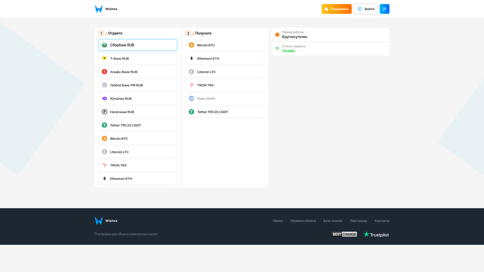Click the orange clock icon by Режим работы

click(277, 35)
